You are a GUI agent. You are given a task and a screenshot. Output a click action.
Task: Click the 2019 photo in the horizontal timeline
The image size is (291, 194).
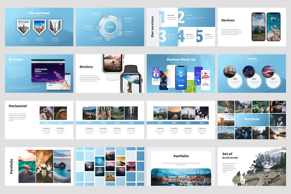(117, 113)
